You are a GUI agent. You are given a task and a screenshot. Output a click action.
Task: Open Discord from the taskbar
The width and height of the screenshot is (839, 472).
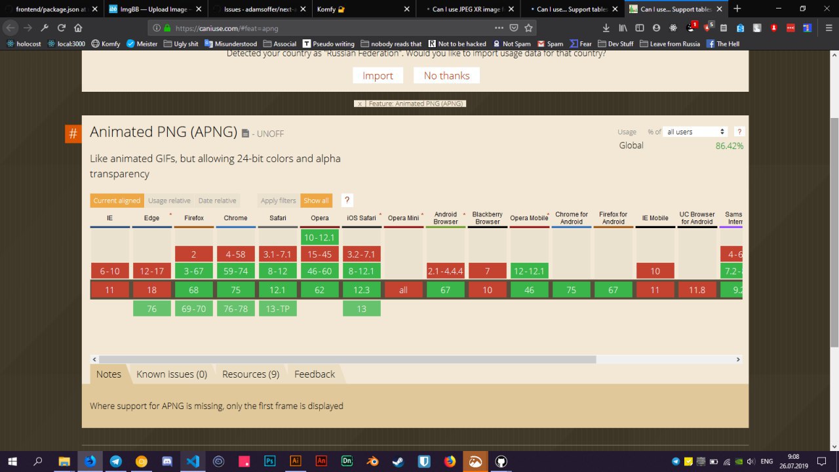click(167, 462)
